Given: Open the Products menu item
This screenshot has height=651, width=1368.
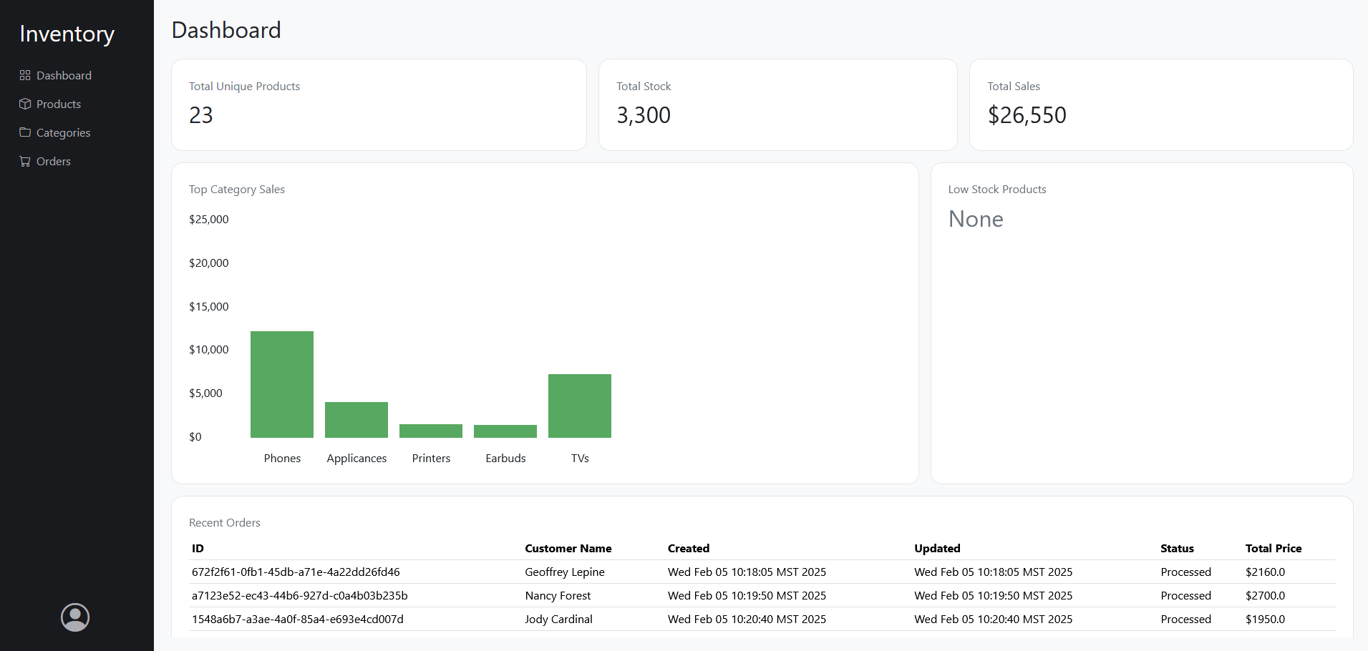Looking at the screenshot, I should [x=59, y=104].
